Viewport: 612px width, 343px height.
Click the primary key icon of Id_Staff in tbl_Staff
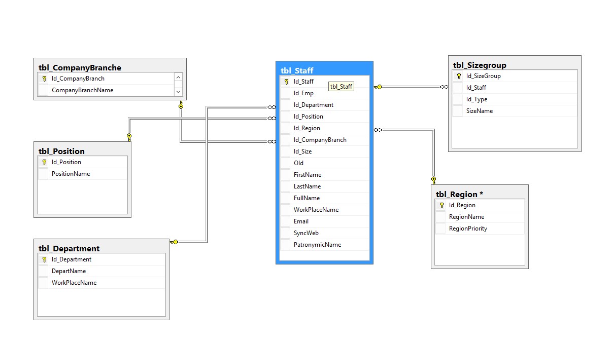pos(286,82)
